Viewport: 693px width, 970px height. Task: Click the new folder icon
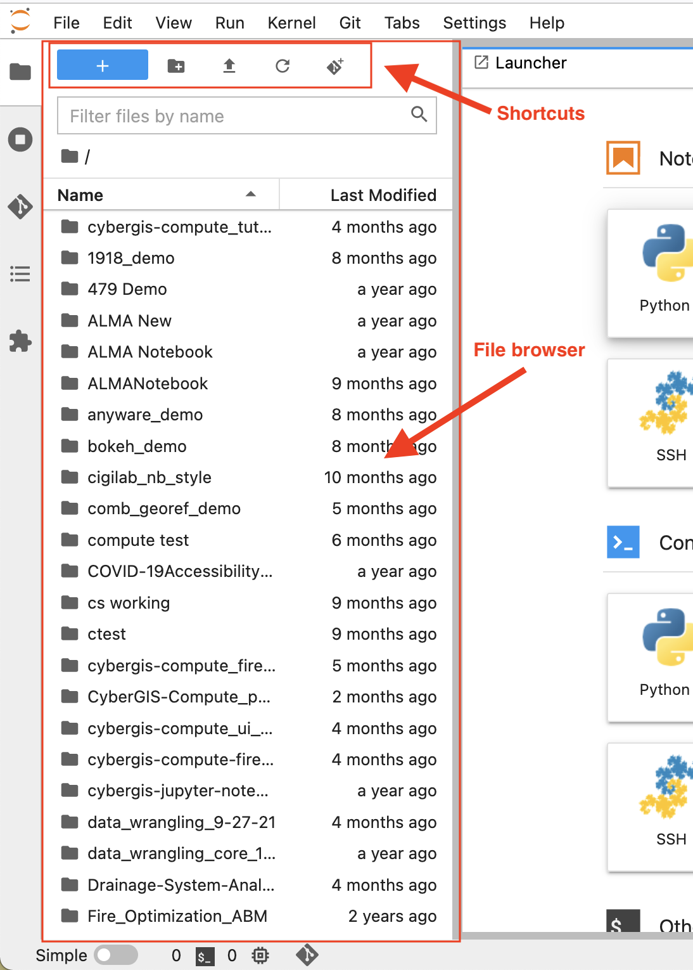[175, 65]
